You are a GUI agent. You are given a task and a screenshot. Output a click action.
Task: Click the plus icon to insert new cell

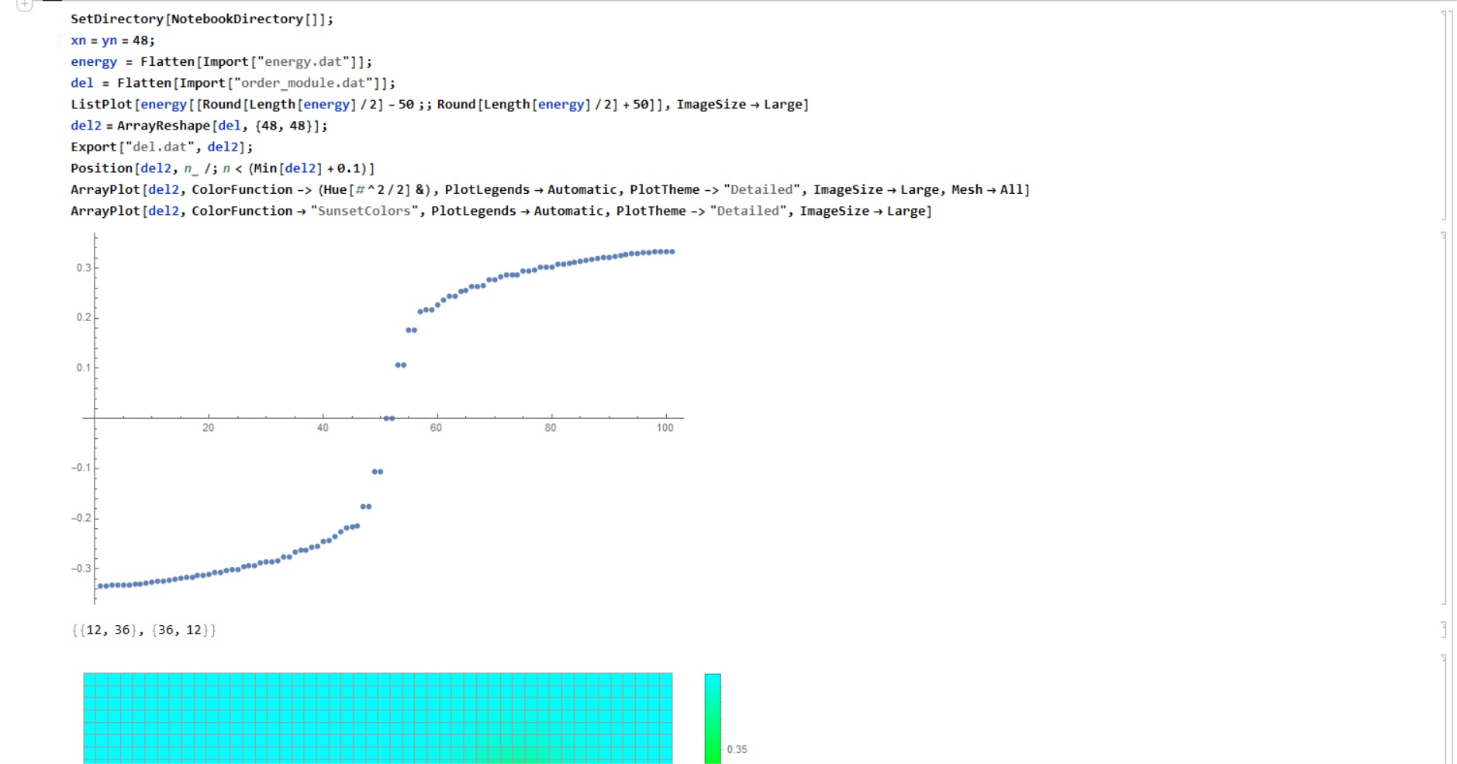tap(25, 5)
